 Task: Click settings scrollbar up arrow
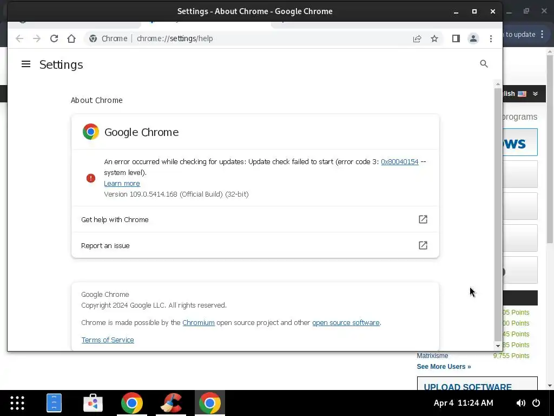(x=498, y=84)
